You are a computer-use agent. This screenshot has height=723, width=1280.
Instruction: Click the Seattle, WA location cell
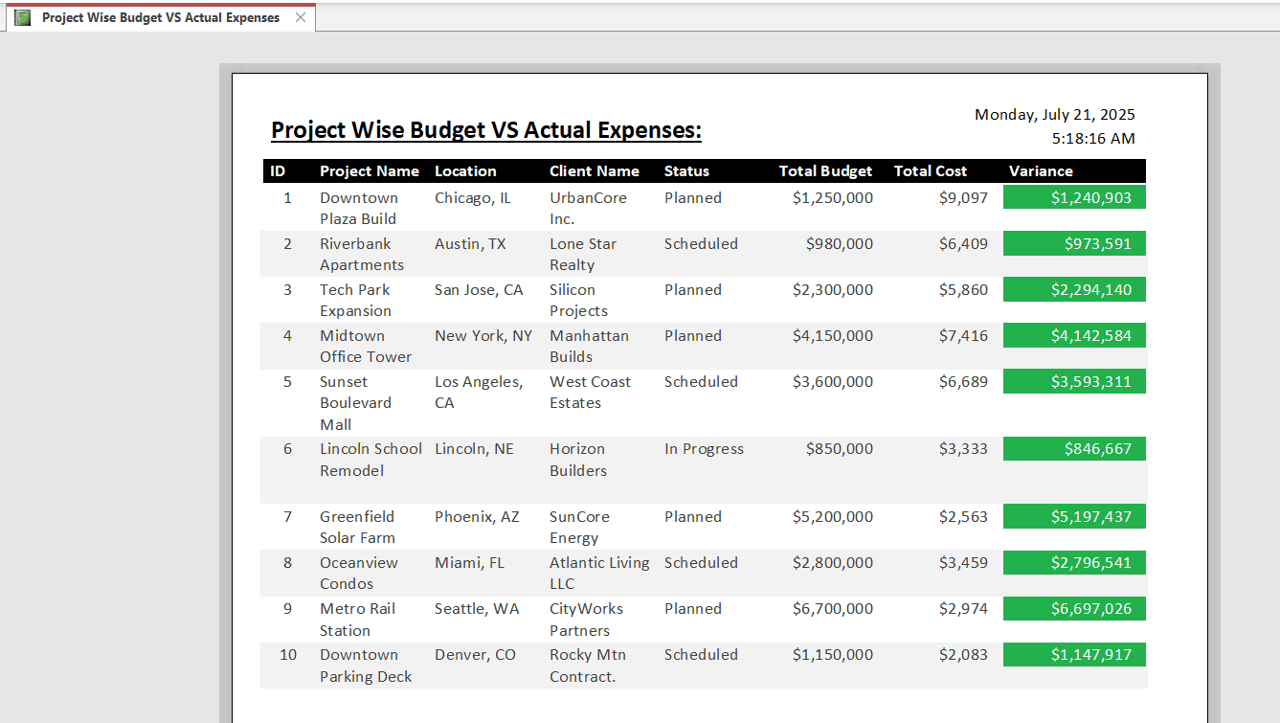(x=477, y=609)
